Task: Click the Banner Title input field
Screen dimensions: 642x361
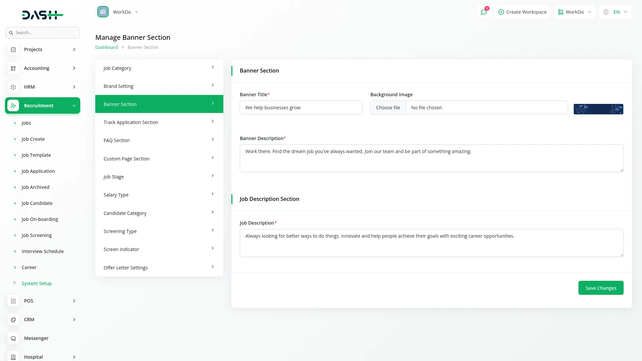Action: coord(301,108)
